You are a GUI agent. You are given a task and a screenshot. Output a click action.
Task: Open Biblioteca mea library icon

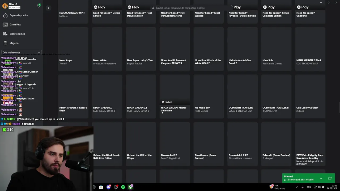[x=5, y=34]
